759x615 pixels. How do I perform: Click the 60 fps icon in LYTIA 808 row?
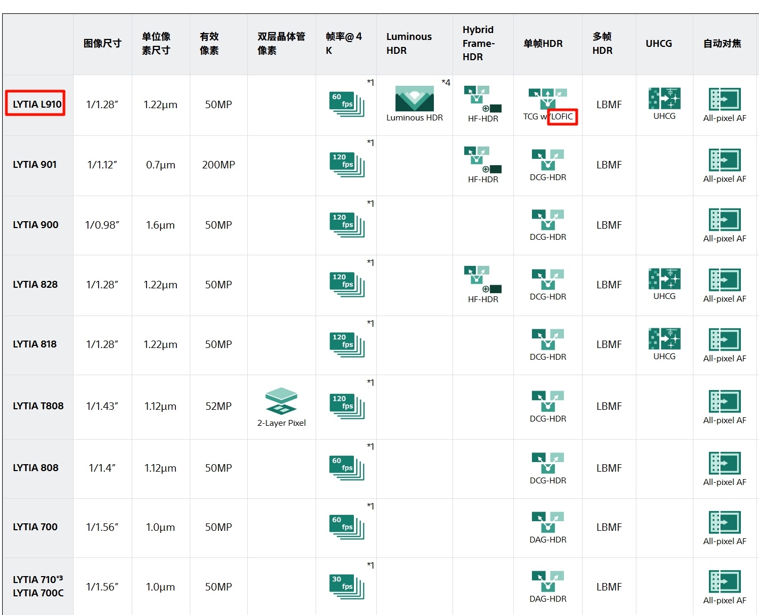[x=347, y=468]
